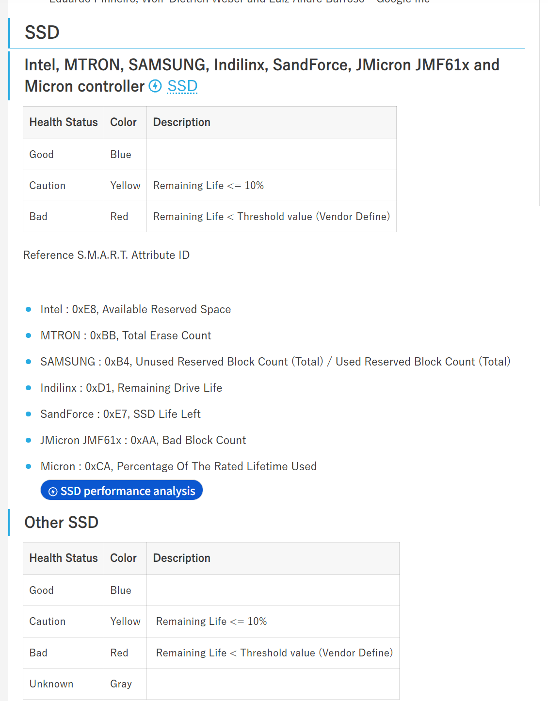
Task: Click "Health Status" header in the controller table
Action: [x=64, y=123]
